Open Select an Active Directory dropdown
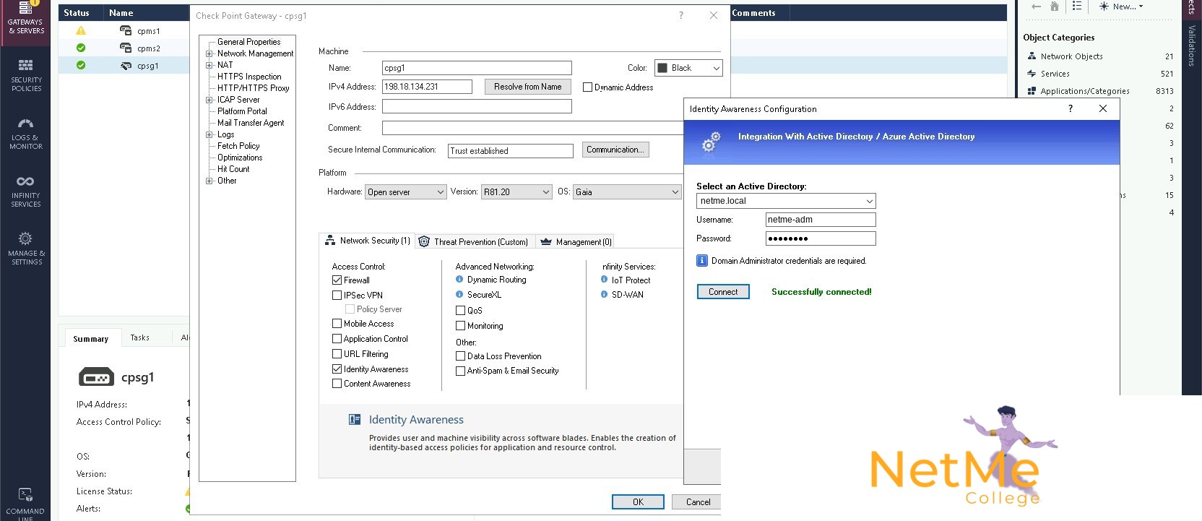 (786, 201)
